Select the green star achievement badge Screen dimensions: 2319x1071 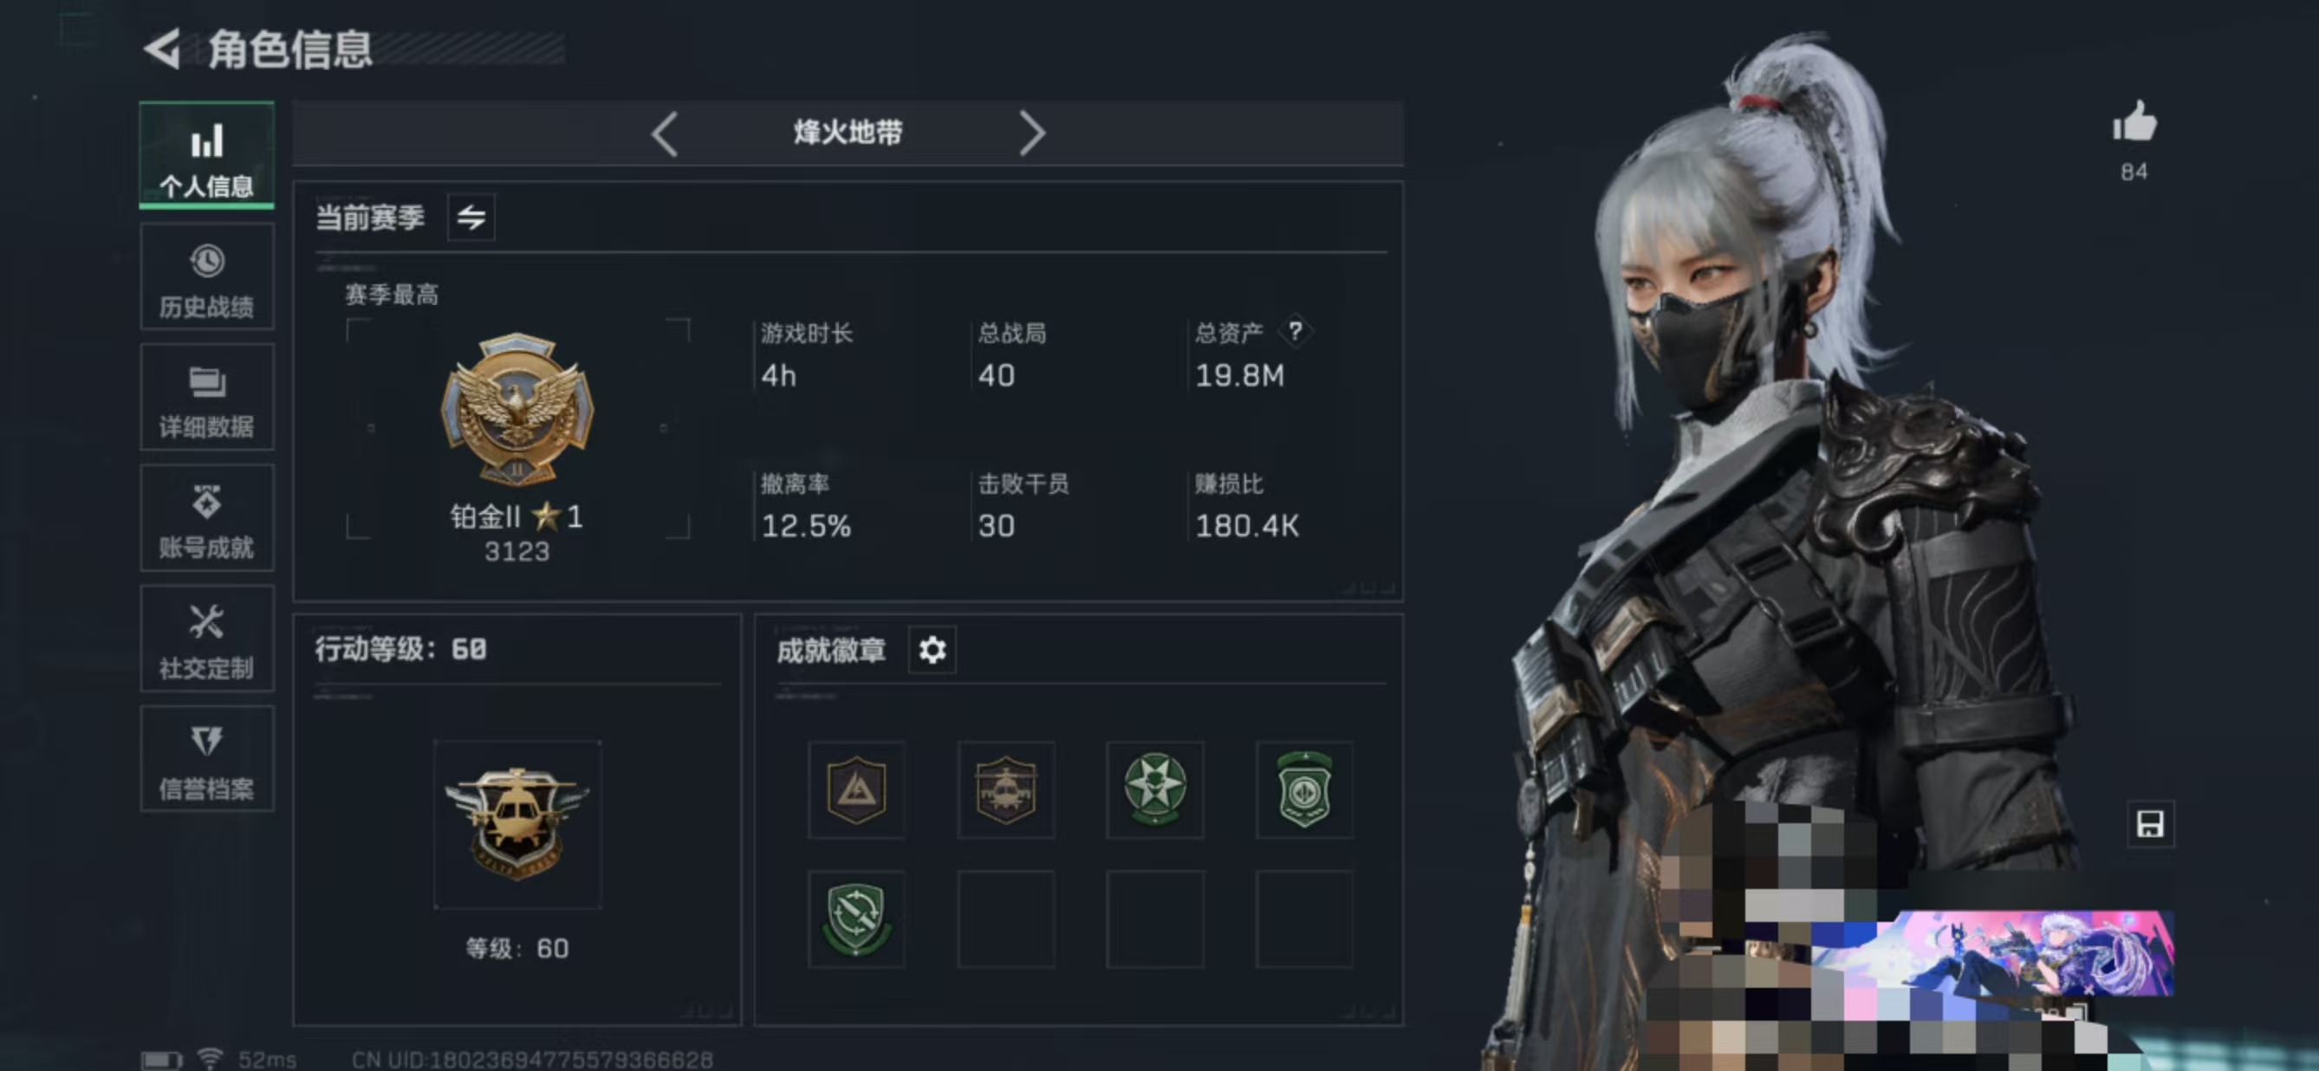[1155, 790]
